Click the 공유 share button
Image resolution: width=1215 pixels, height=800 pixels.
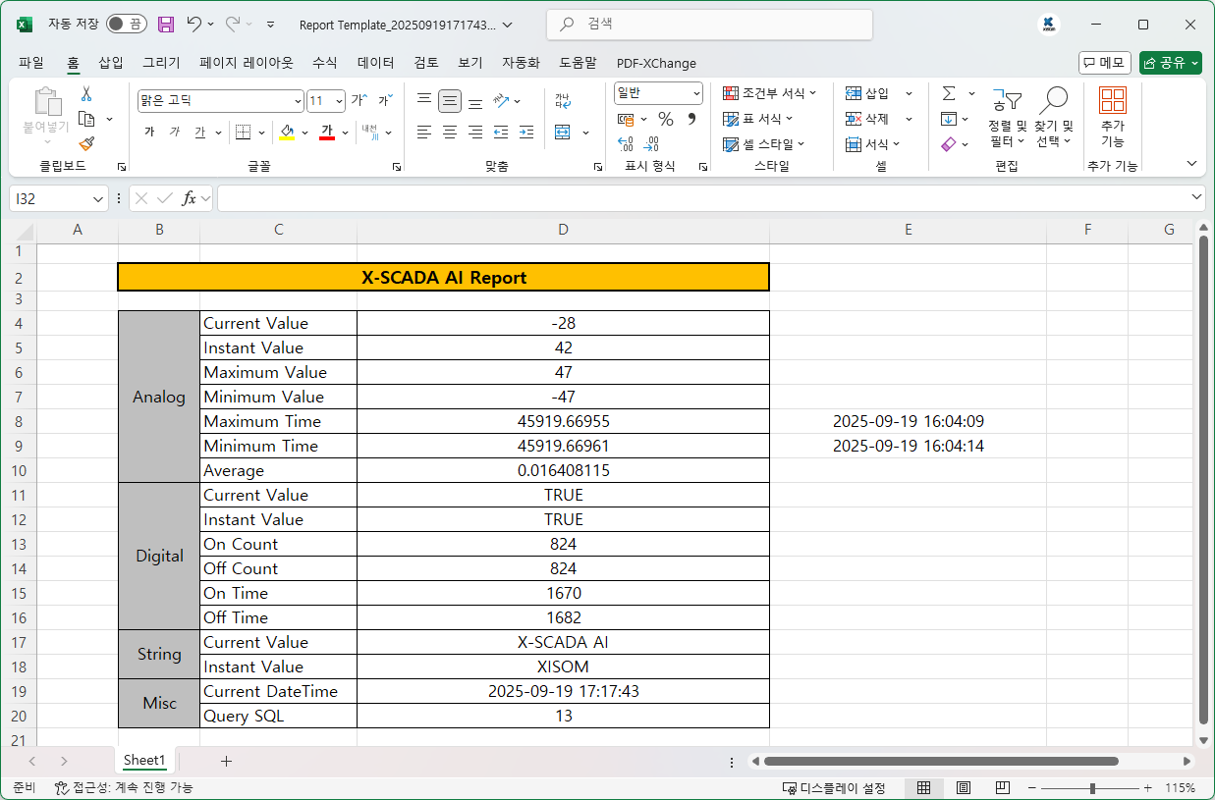(x=1170, y=63)
